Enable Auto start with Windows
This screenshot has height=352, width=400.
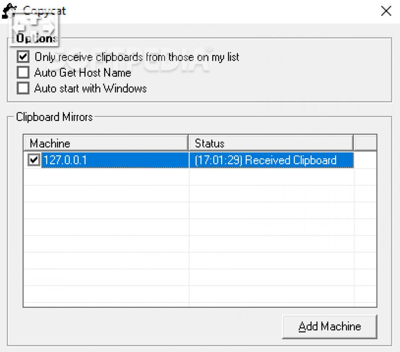pyautogui.click(x=23, y=88)
